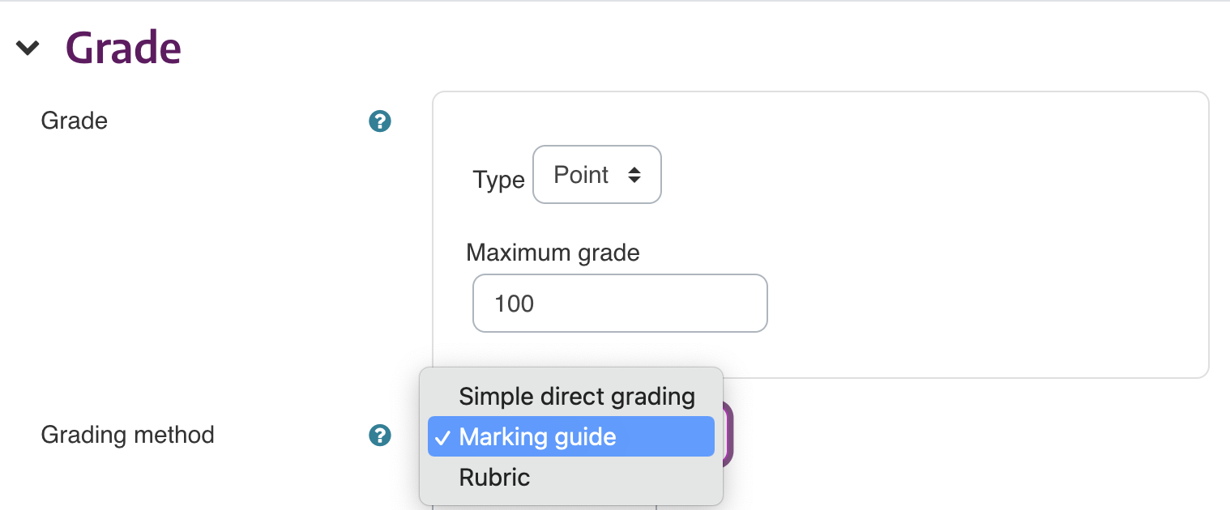Click the checkmark beside Marking guide

(x=443, y=436)
